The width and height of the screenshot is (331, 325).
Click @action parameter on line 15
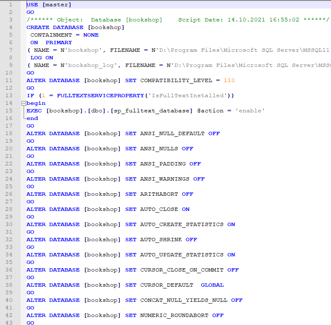(210, 111)
